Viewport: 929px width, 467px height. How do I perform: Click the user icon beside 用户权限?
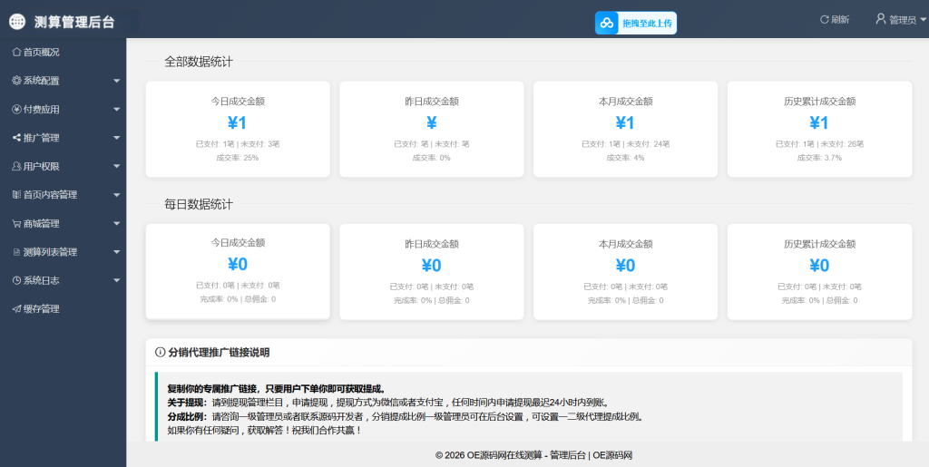click(x=16, y=166)
